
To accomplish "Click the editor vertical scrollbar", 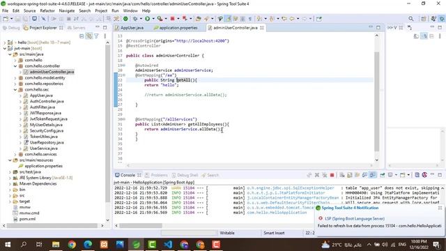I will [376, 101].
